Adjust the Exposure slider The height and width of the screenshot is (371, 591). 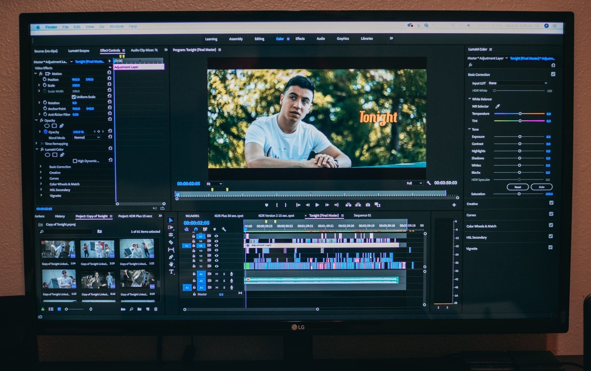pos(519,137)
